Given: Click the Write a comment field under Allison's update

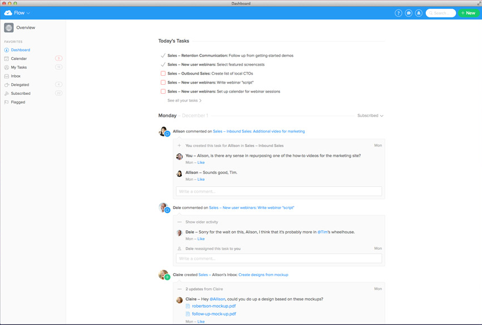Looking at the screenshot, I should [279, 191].
